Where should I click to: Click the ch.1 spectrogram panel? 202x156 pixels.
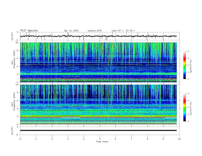(98, 62)
